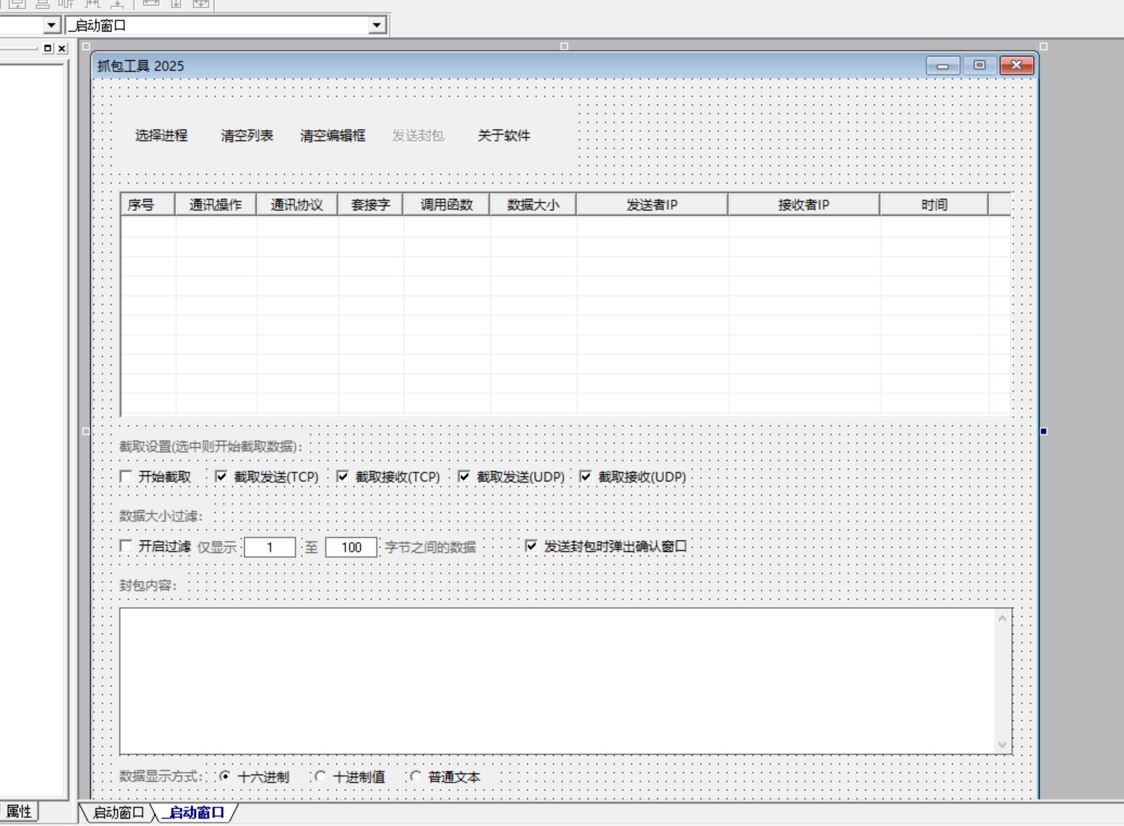Open the _启动窗口 combo box dropdown
This screenshot has width=1124, height=826.
pyautogui.click(x=377, y=25)
